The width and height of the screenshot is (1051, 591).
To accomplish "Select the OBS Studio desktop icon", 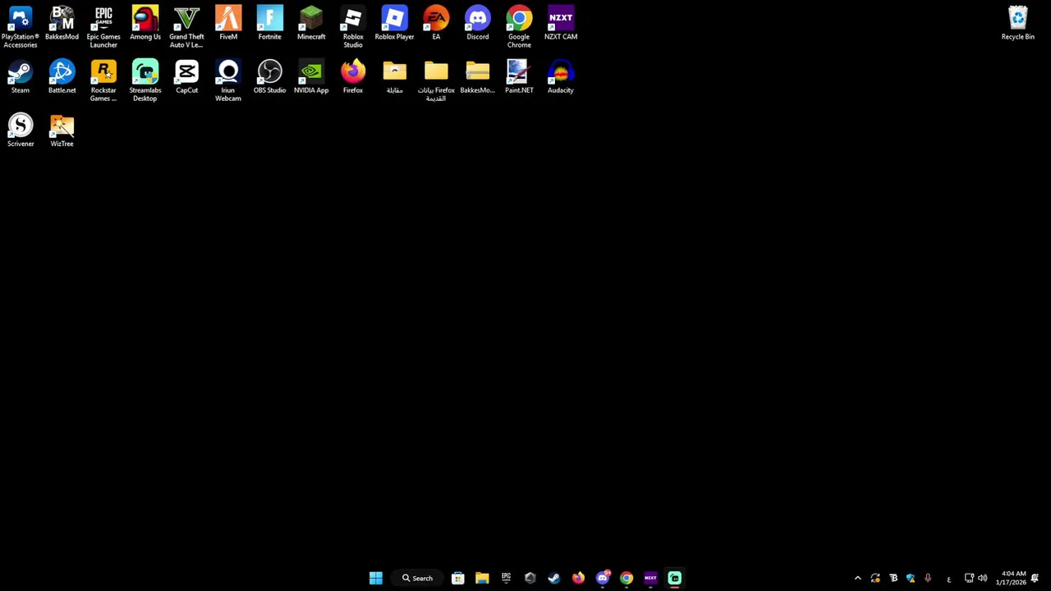I will (269, 76).
